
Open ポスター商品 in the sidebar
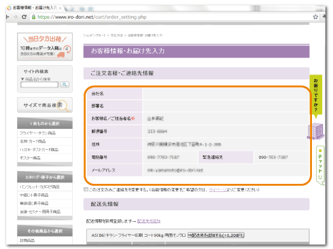click(x=30, y=158)
